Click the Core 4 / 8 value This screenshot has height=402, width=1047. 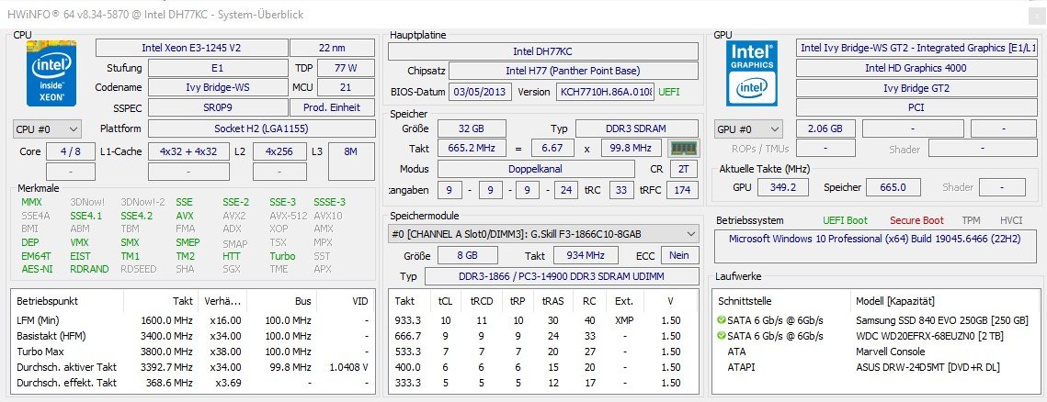tap(70, 151)
